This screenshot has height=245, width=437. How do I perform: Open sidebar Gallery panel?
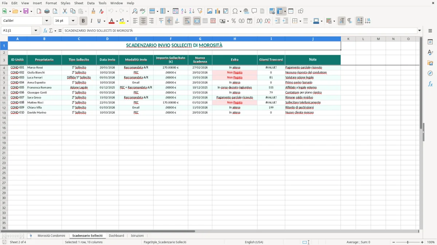coord(430,63)
